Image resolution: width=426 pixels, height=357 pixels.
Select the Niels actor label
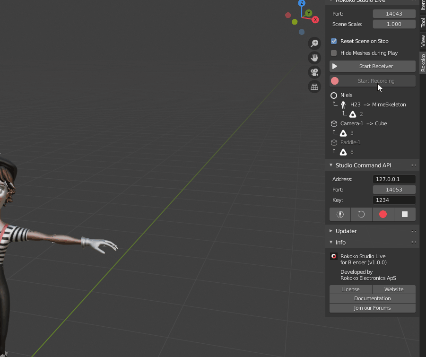point(347,95)
